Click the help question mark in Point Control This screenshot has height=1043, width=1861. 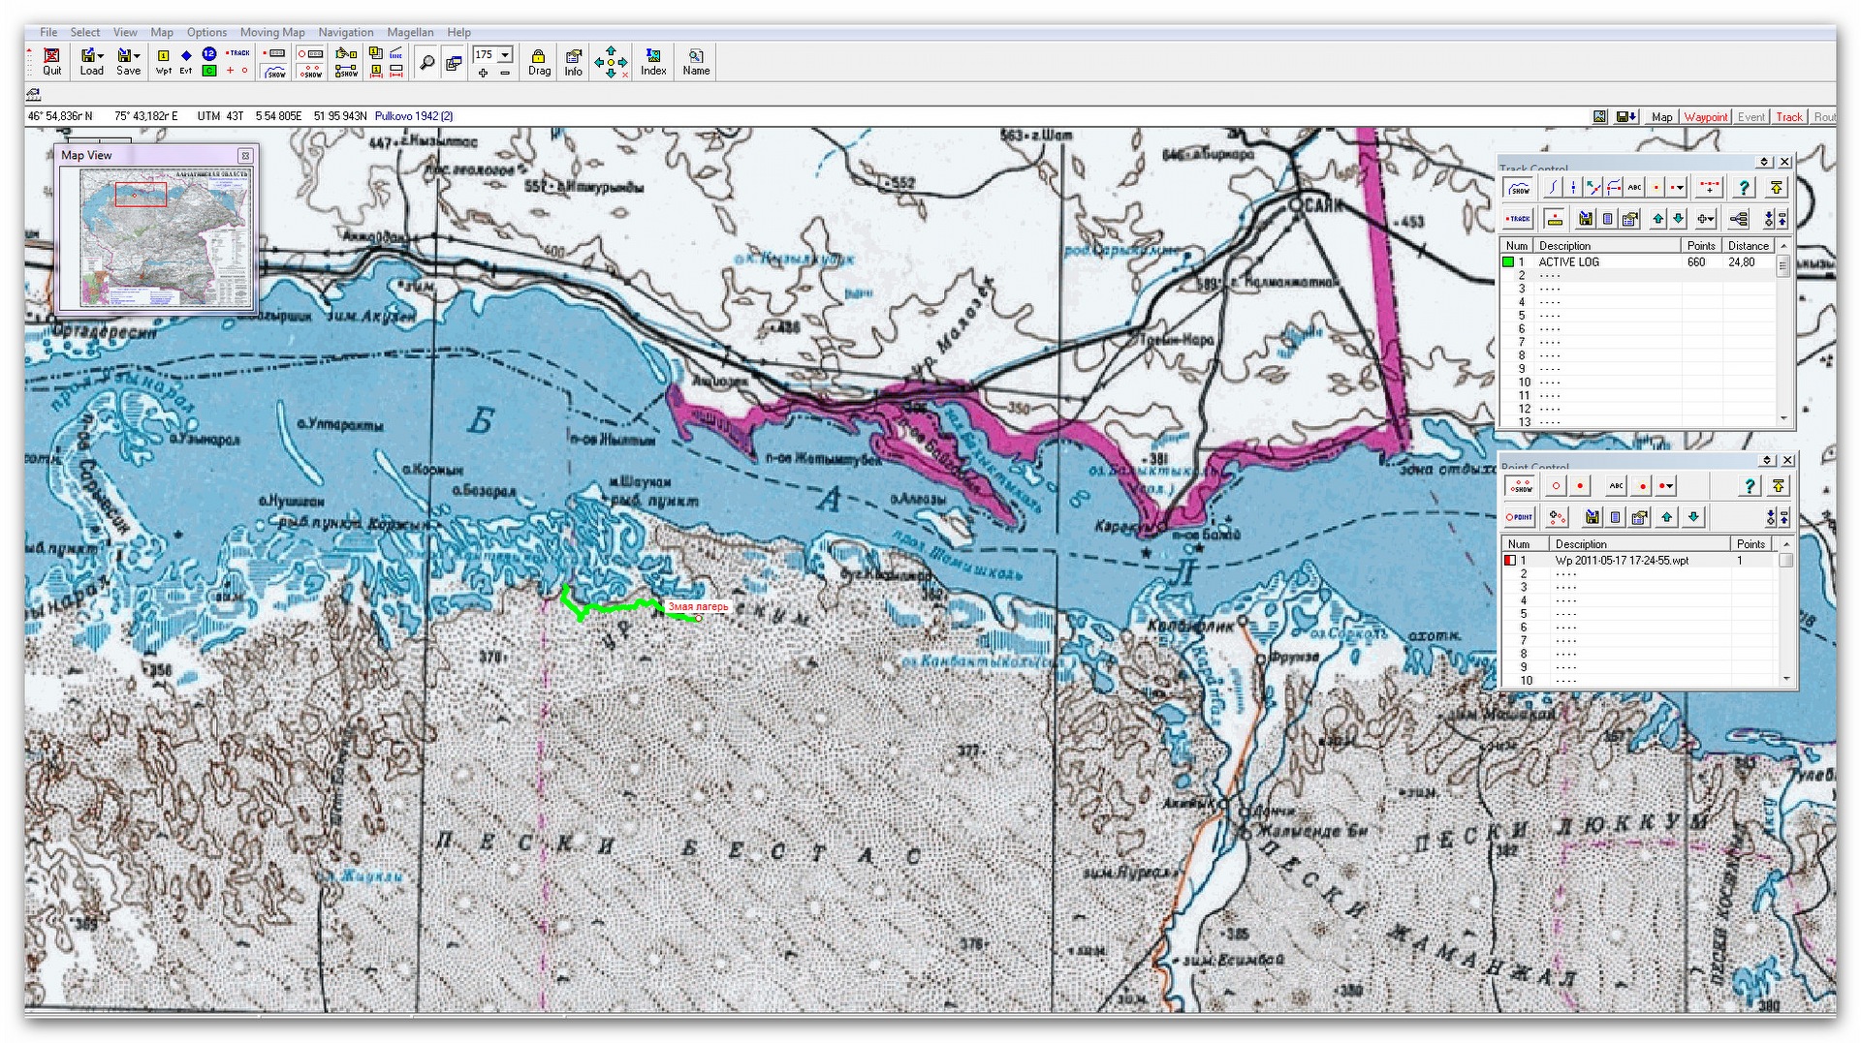(x=1750, y=486)
